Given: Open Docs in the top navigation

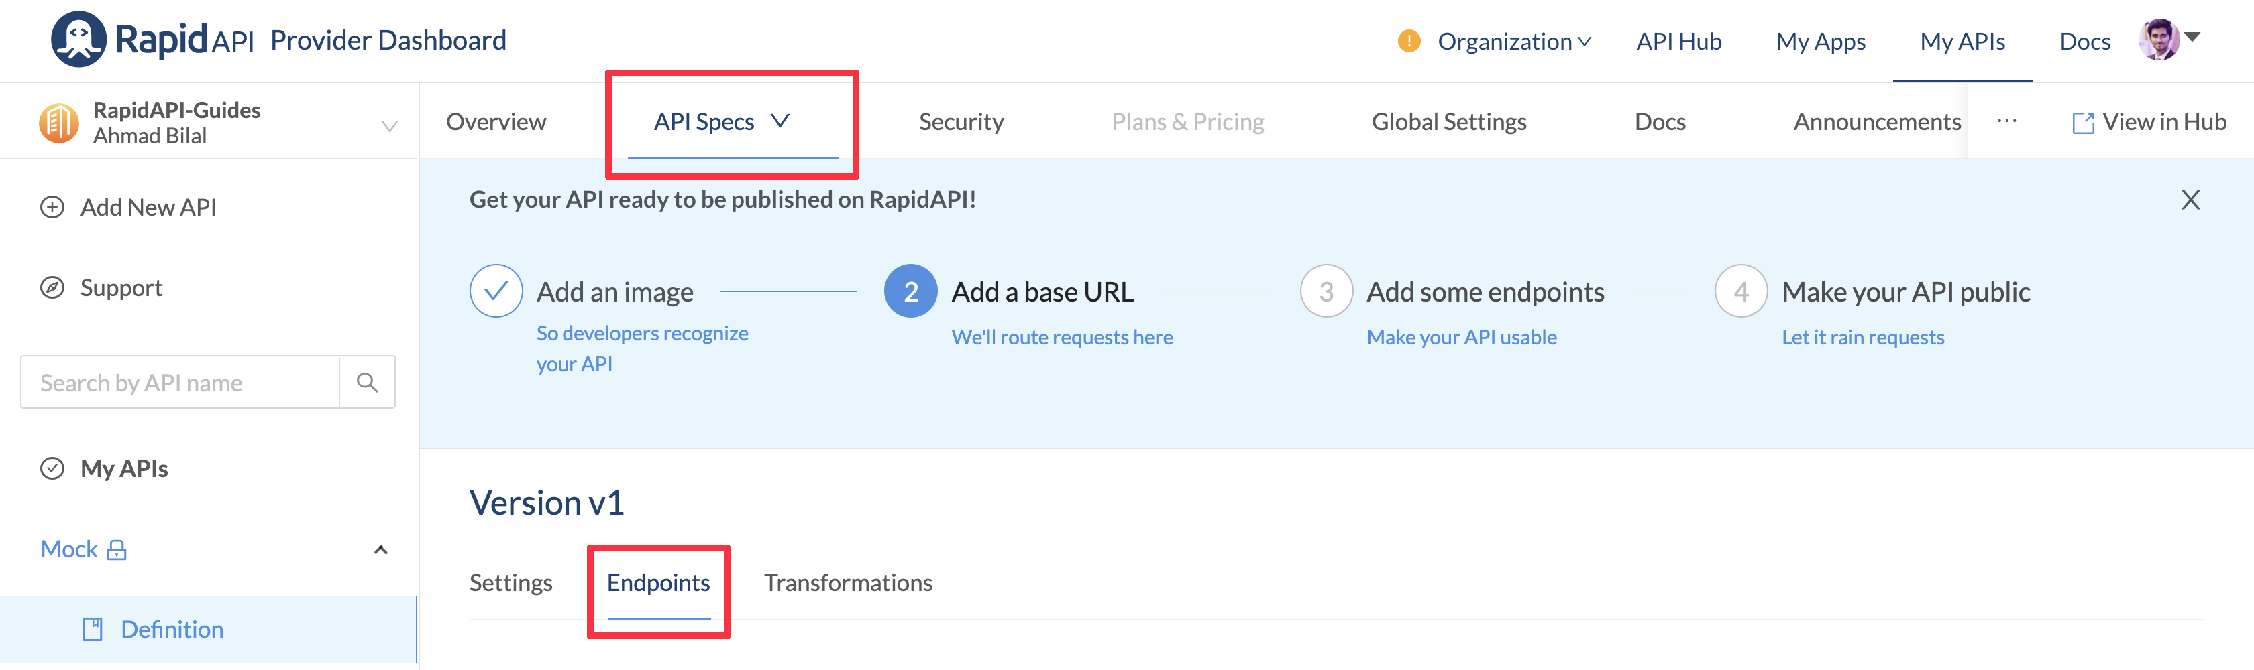Looking at the screenshot, I should (x=2085, y=41).
